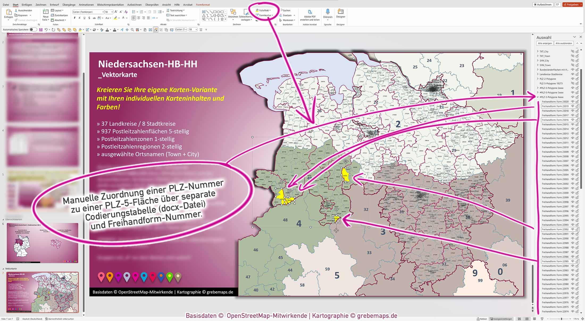Show the TXT_City layer visibility
This screenshot has width=585, height=321.
tap(573, 51)
